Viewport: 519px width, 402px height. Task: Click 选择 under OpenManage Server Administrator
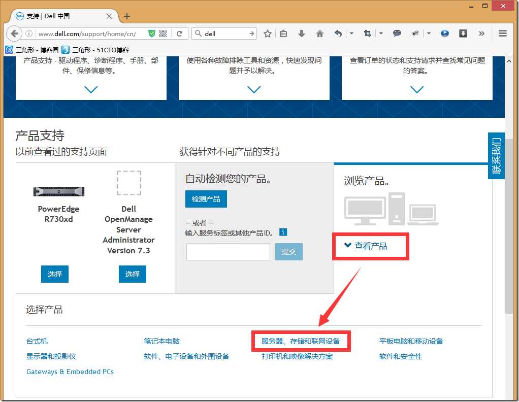(x=133, y=274)
